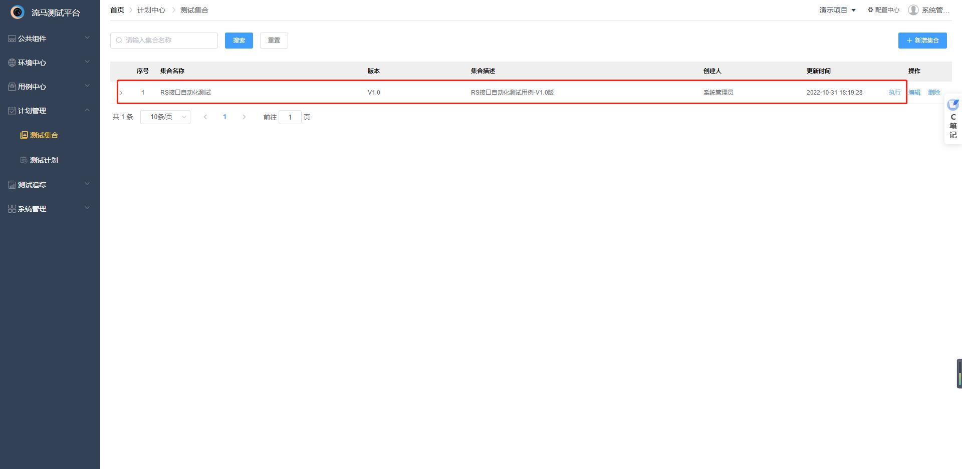The height and width of the screenshot is (469, 962).
Task: Click the 测试追踪 chart icon
Action: [x=12, y=185]
